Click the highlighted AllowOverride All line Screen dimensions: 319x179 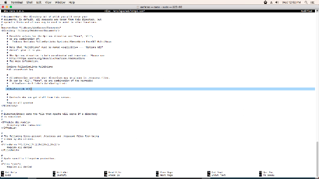[160, 89]
